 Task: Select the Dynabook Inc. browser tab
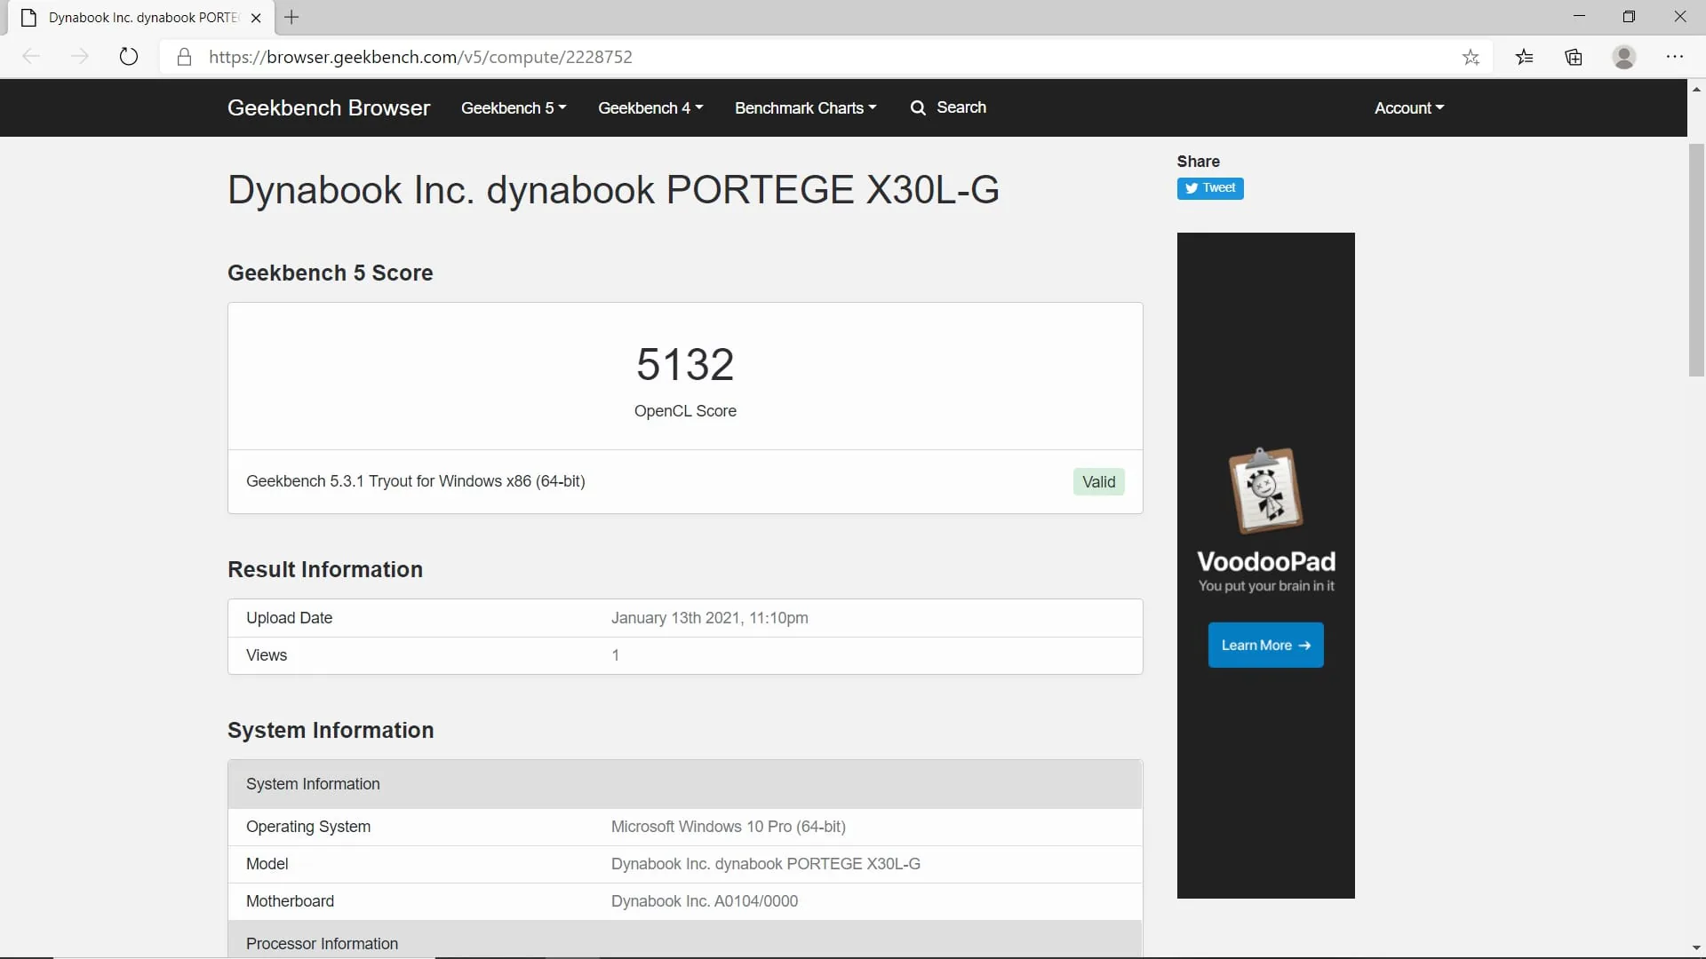pyautogui.click(x=142, y=18)
